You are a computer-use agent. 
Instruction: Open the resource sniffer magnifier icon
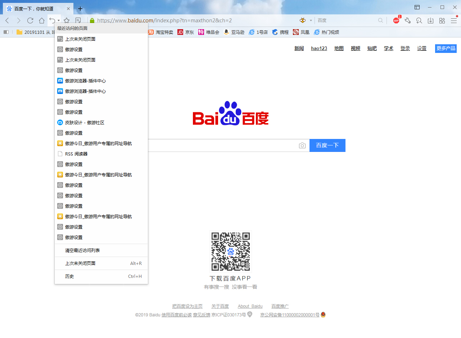point(419,21)
